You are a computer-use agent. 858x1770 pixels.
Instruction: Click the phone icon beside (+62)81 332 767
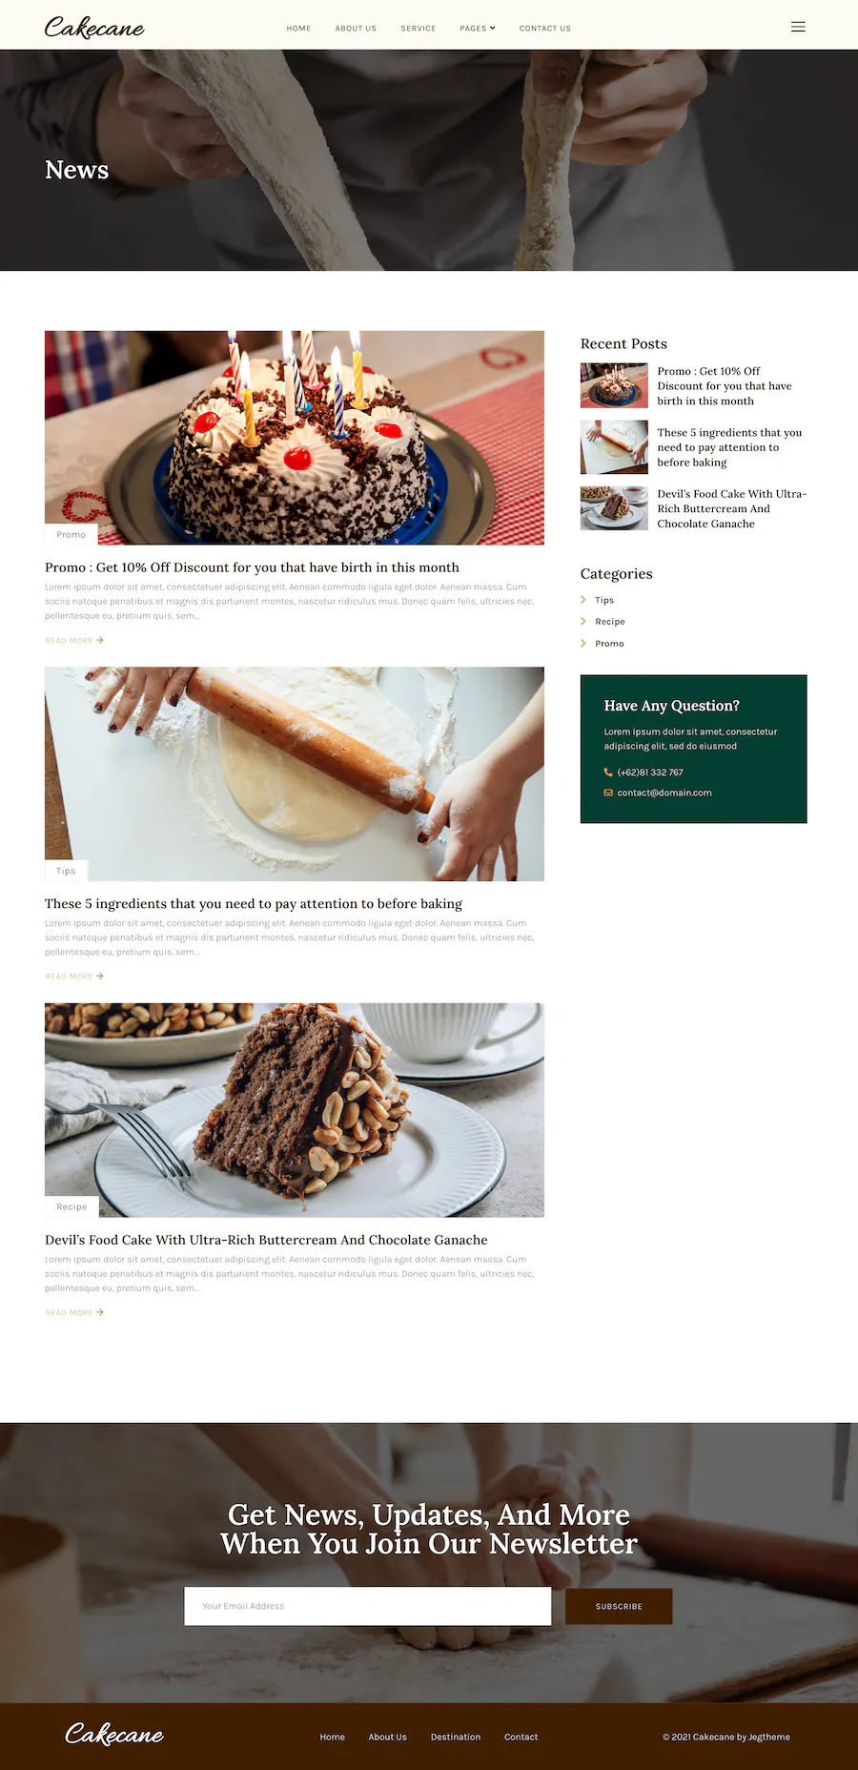point(608,772)
